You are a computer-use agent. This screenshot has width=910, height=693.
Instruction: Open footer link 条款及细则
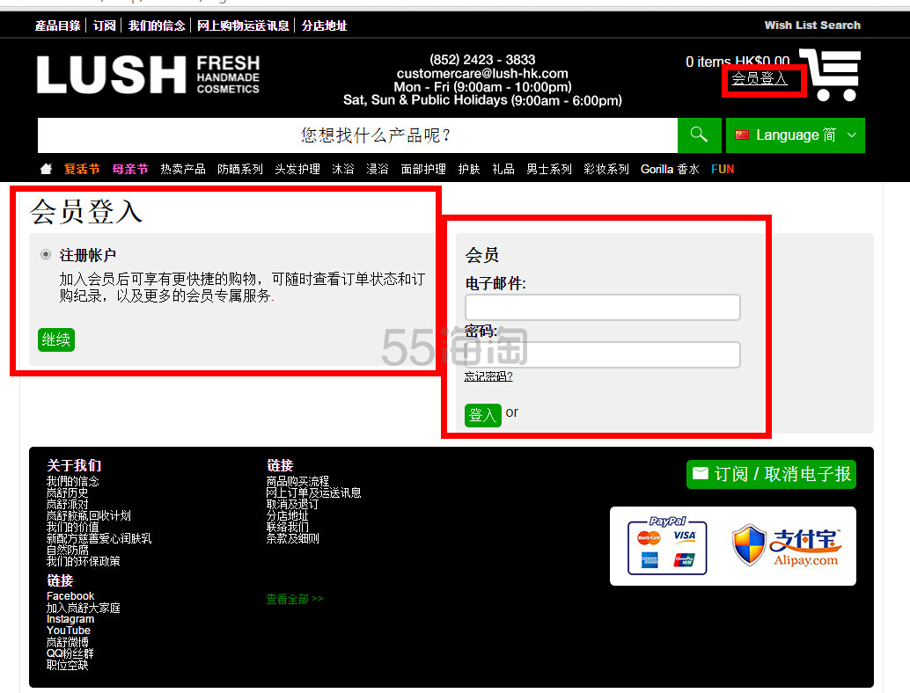292,538
